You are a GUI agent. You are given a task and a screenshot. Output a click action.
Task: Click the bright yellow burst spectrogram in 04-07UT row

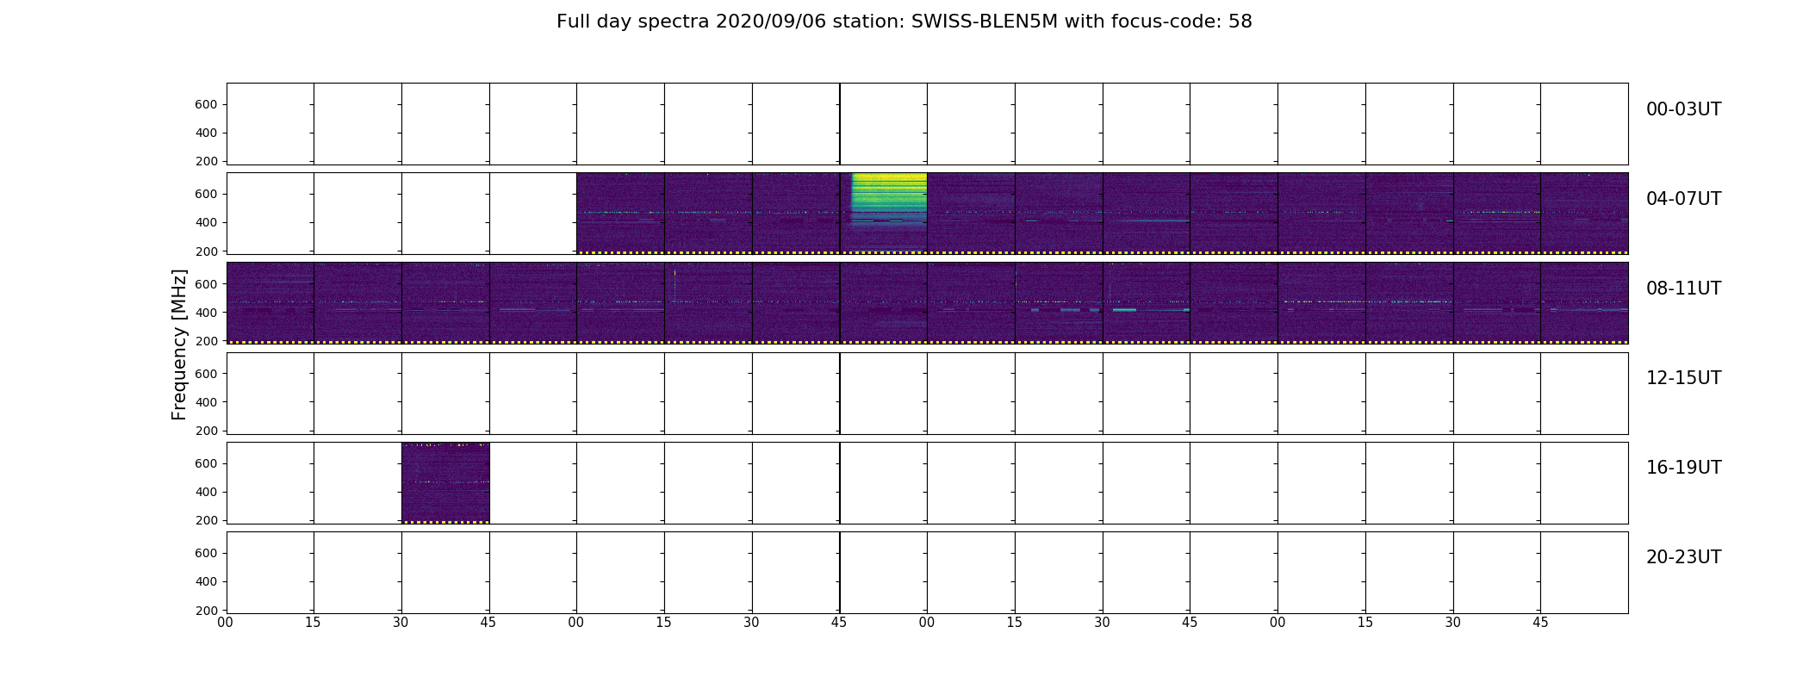(884, 213)
